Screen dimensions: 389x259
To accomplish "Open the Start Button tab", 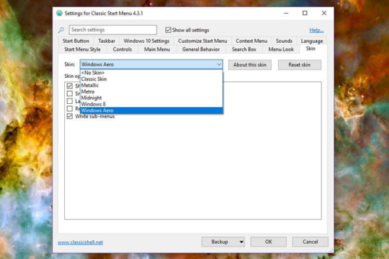I will (76, 41).
